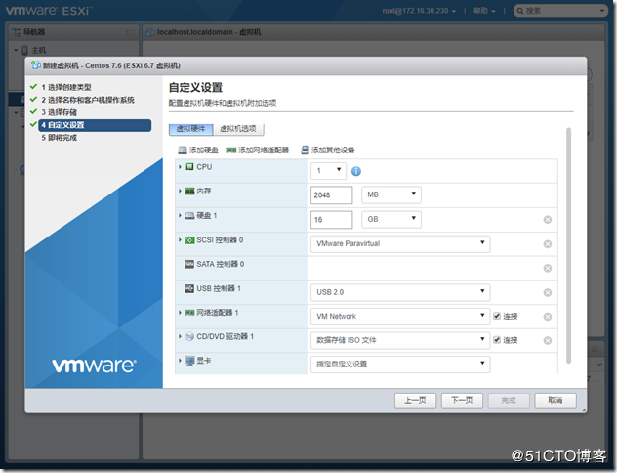Click the CD/DVD drive 1 disc icon
The width and height of the screenshot is (617, 473).
point(189,336)
